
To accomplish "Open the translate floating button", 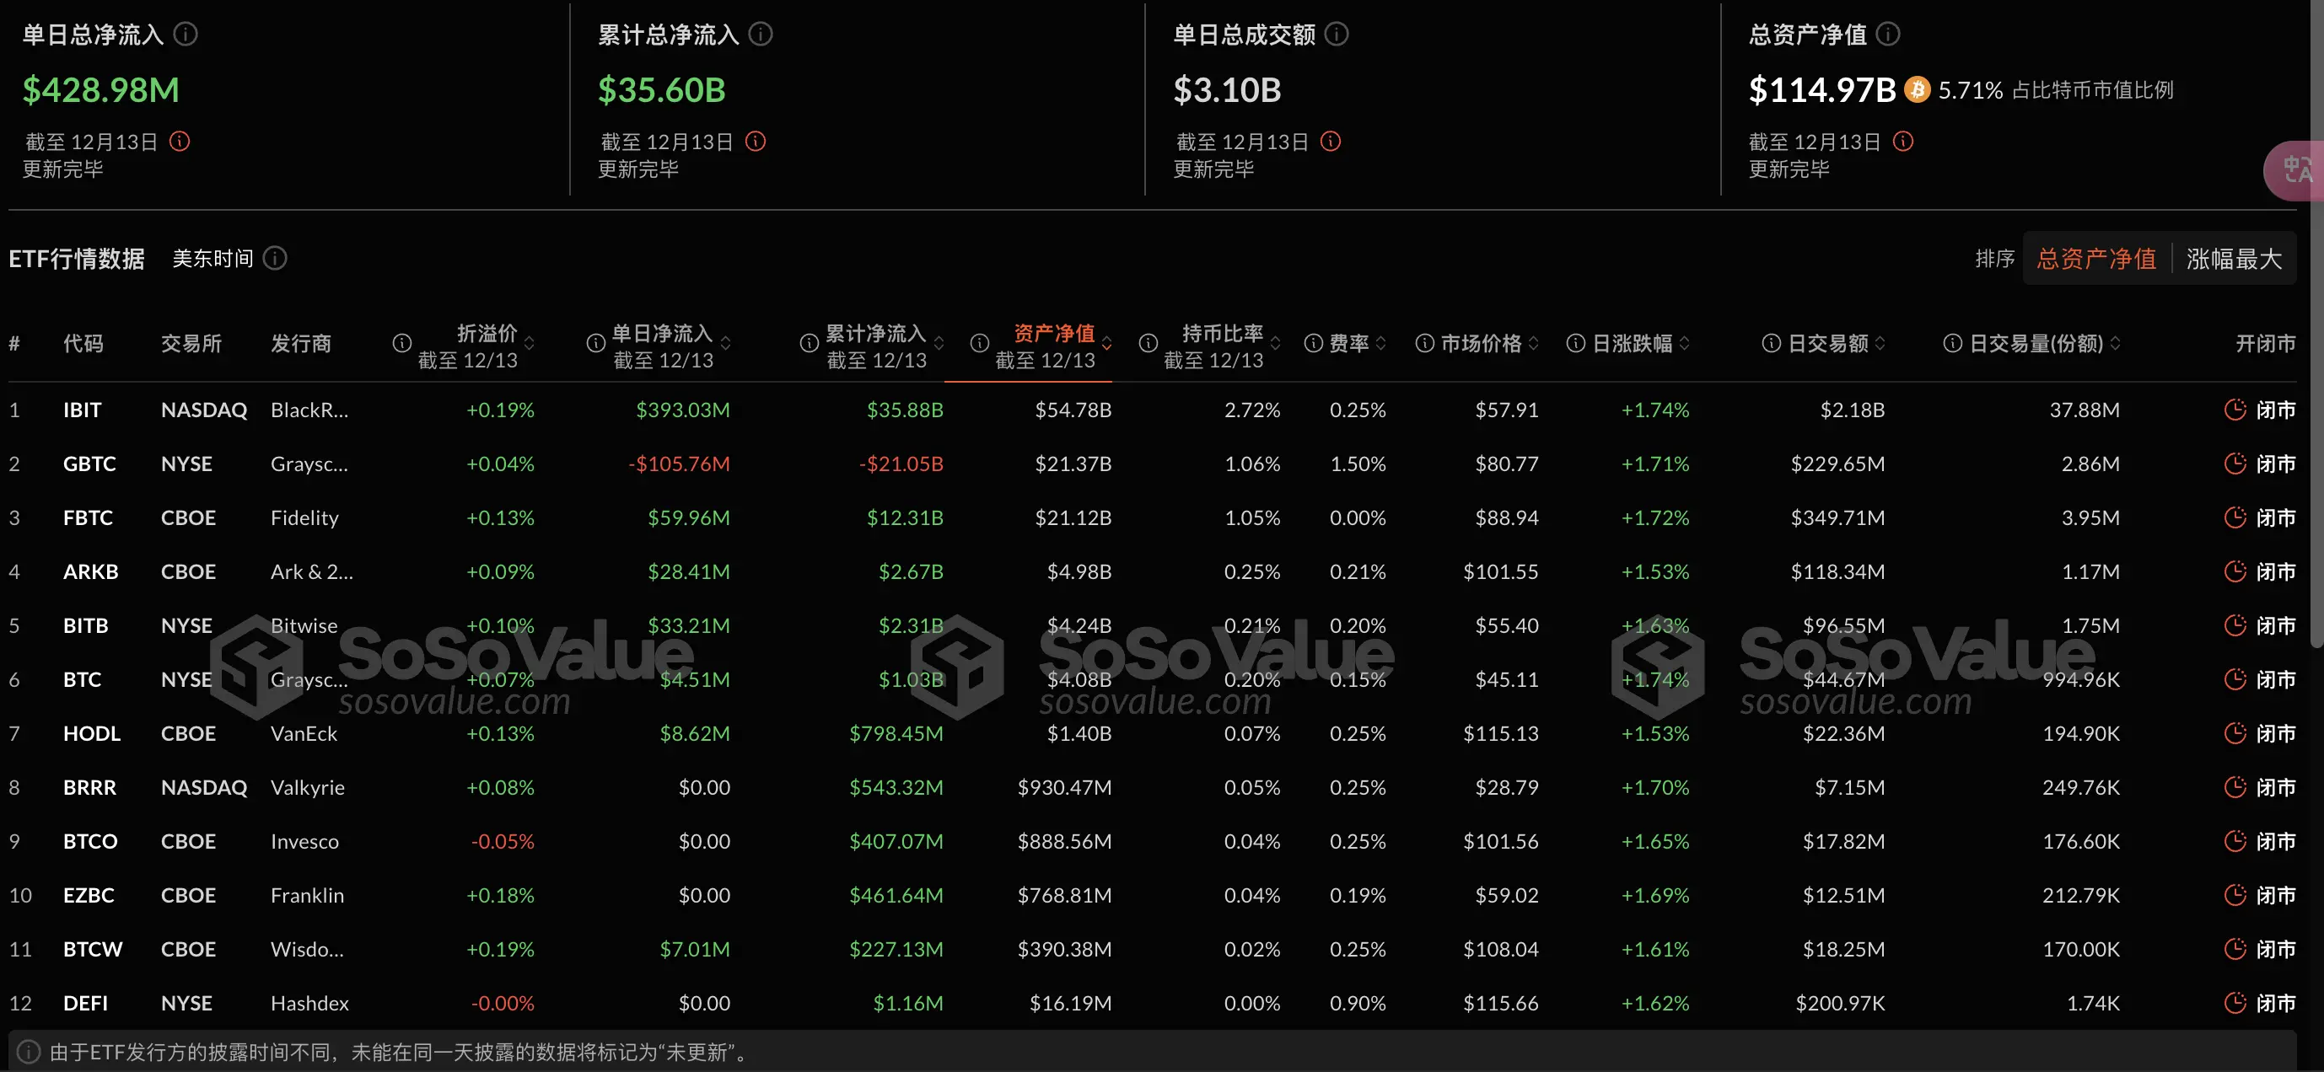I will 2294,170.
